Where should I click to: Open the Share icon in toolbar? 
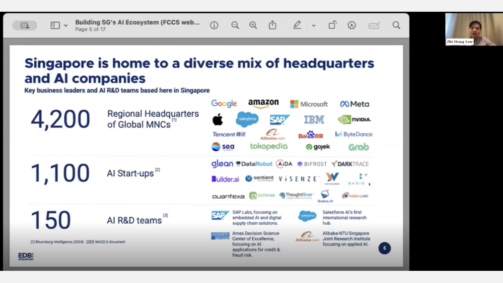click(x=272, y=25)
